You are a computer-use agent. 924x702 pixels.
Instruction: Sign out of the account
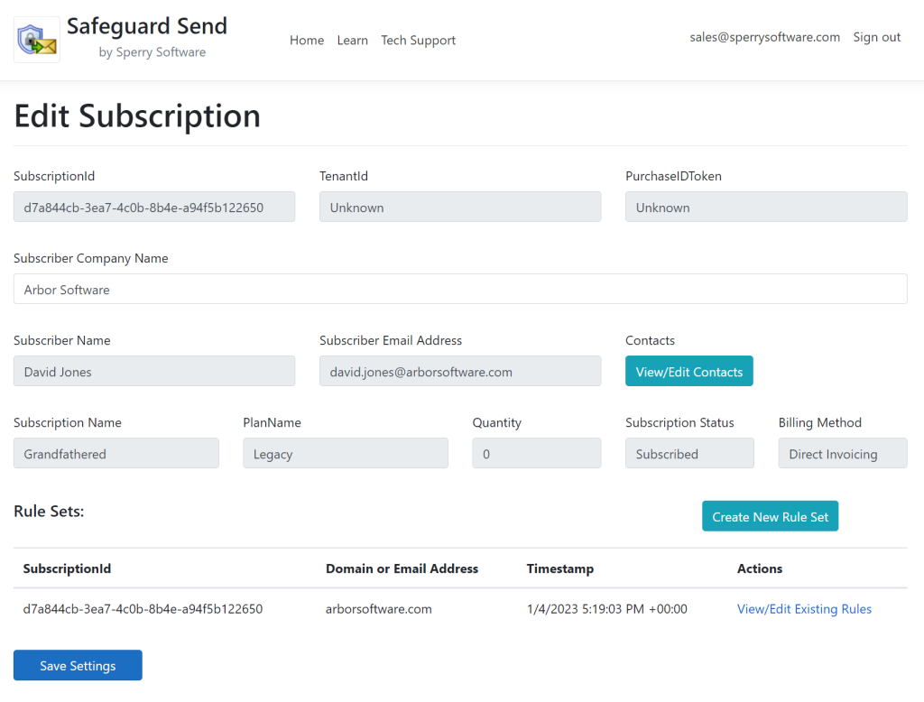coord(876,37)
